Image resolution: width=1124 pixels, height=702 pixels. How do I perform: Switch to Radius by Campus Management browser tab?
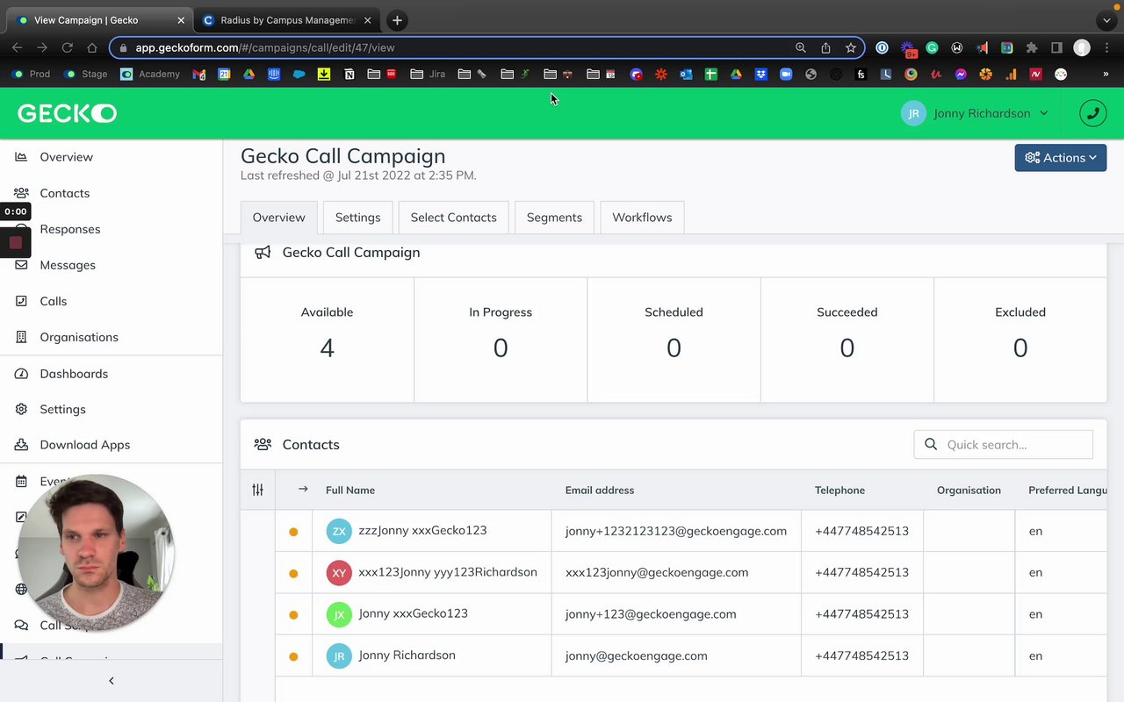coord(287,20)
